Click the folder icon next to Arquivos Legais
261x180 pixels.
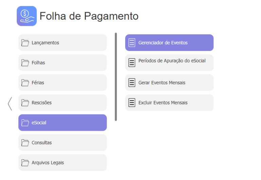click(25, 163)
